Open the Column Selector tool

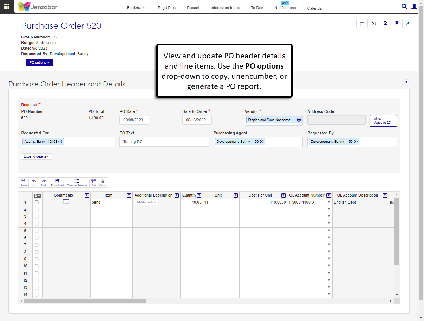coord(77,182)
